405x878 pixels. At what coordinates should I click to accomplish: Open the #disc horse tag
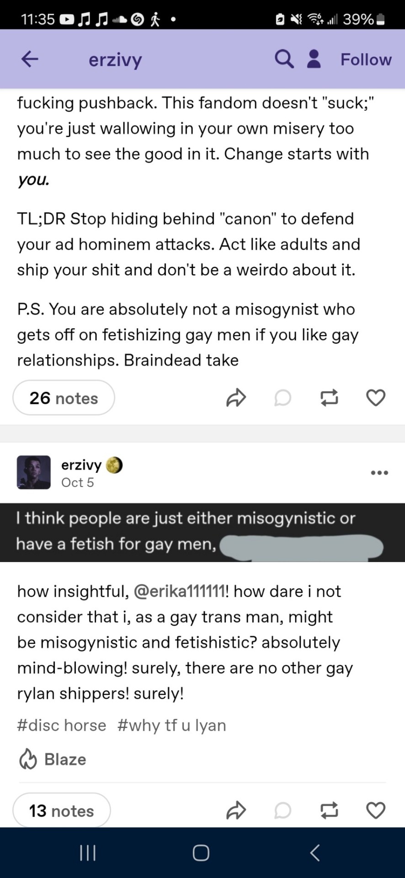coord(62,725)
